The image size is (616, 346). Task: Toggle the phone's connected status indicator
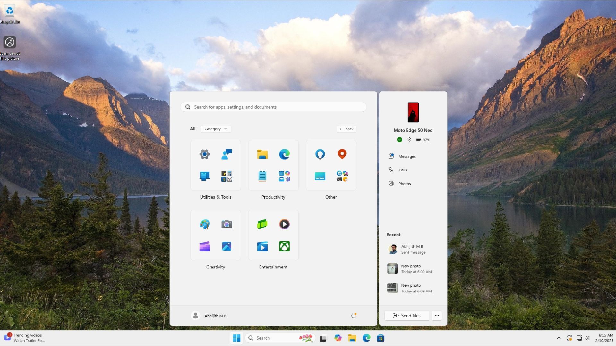click(x=399, y=139)
